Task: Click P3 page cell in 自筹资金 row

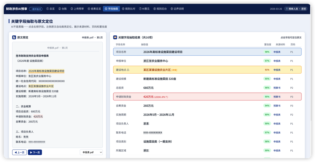Action: point(292,106)
